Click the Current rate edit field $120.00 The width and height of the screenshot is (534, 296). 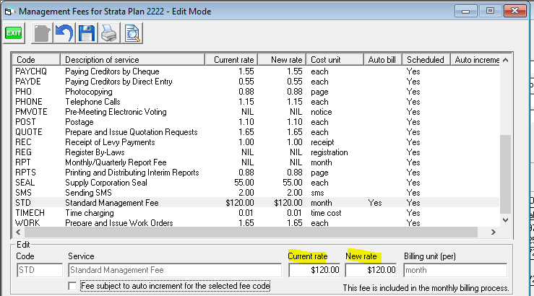coord(314,270)
